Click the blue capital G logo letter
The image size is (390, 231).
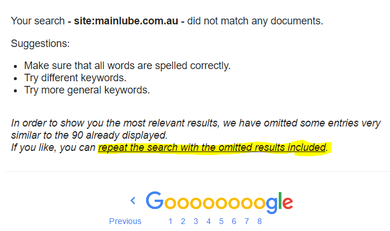pos(155,200)
